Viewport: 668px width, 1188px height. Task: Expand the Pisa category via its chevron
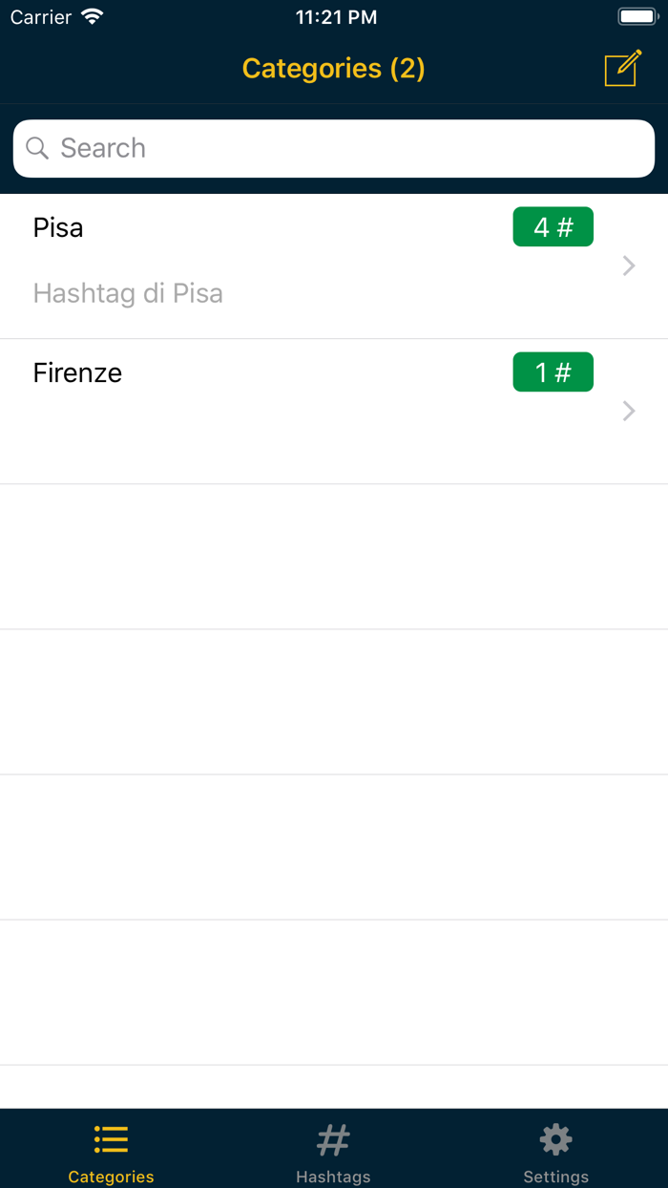pos(628,265)
